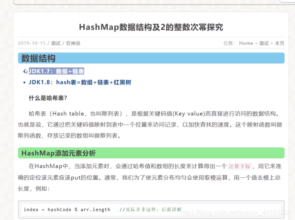Click the highlighted JDK1.7: 数组+链表 item
Image resolution: width=295 pixels, height=220 pixels.
point(56,71)
